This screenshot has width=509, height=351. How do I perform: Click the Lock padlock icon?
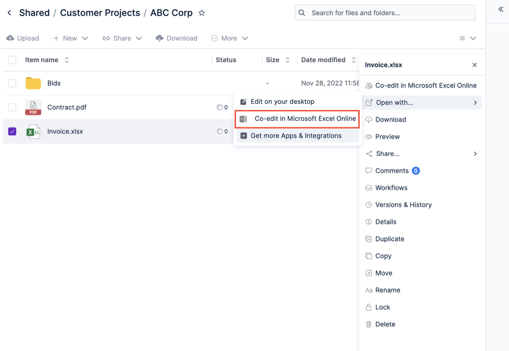pyautogui.click(x=369, y=307)
